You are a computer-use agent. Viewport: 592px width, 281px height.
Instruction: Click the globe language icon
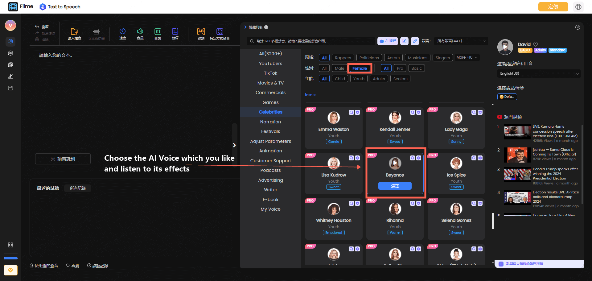(x=578, y=7)
